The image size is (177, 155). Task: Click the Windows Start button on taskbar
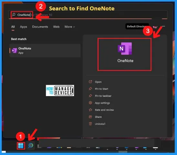click(21, 146)
